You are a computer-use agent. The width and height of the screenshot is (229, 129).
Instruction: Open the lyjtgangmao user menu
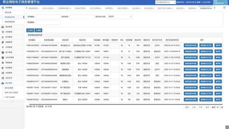pyautogui.click(x=220, y=2)
